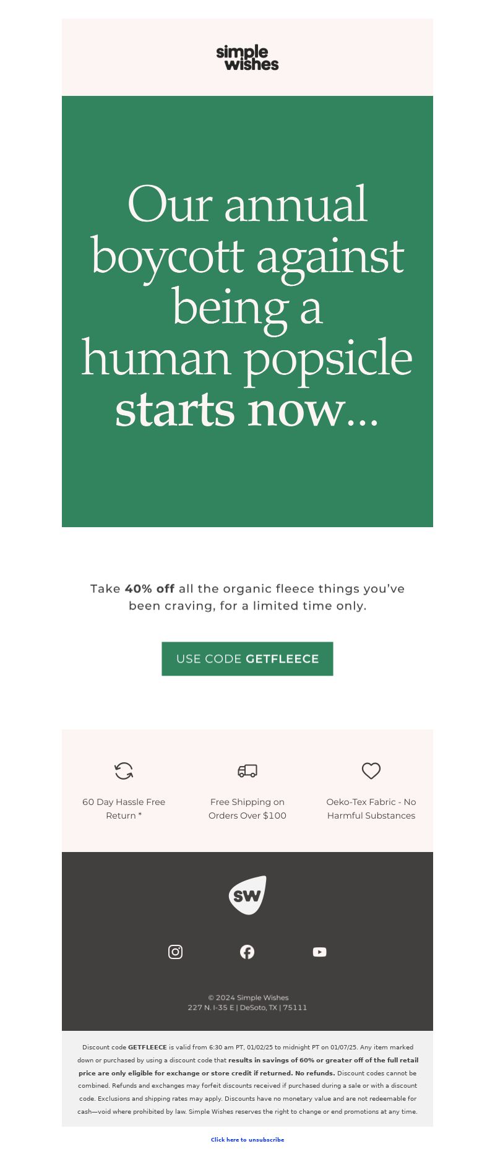
Task: Open the YouTube icon in footer
Action: [320, 952]
